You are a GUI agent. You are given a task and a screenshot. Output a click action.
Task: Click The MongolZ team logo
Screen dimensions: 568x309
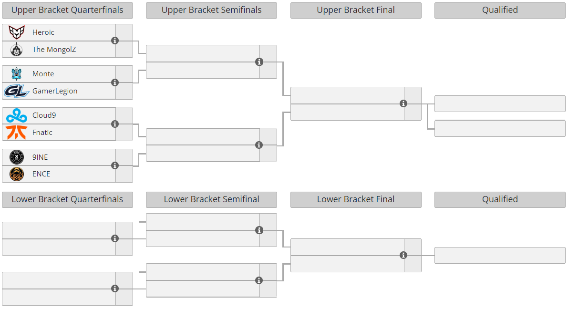pos(17,49)
